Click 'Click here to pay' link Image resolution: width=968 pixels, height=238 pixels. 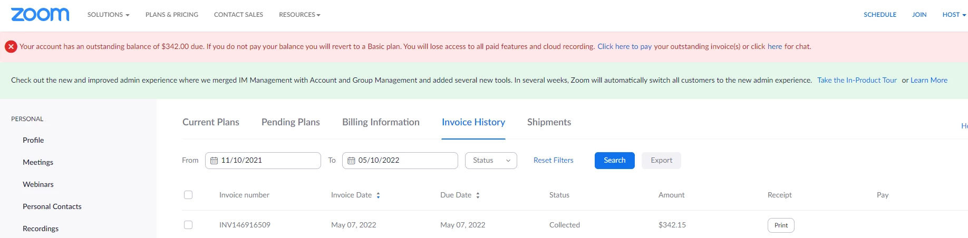(624, 46)
